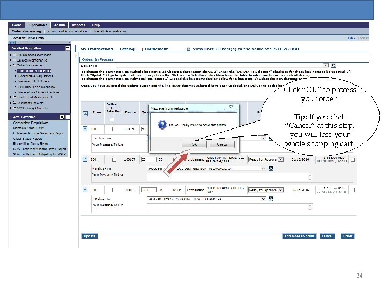This screenshot has height=289, width=386.
Task: Click the View Cart icon
Action: [188, 49]
